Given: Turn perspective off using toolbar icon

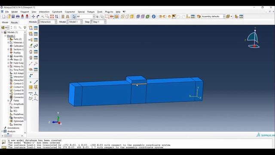Looking at the screenshot, I should pyautogui.click(x=63, y=16).
